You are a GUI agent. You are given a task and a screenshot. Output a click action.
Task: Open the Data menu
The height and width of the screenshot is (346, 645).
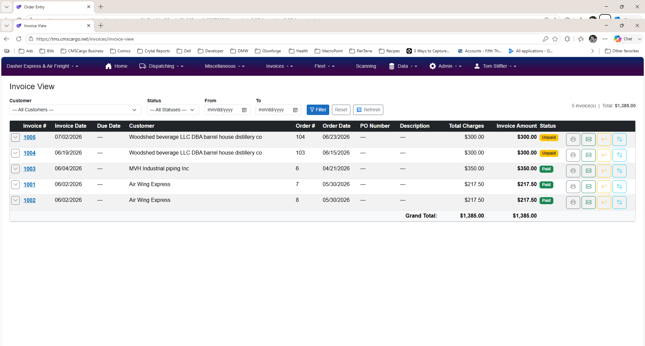pyautogui.click(x=403, y=66)
